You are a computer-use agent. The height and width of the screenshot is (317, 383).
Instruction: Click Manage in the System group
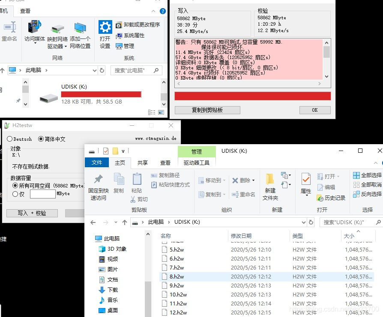point(125,46)
